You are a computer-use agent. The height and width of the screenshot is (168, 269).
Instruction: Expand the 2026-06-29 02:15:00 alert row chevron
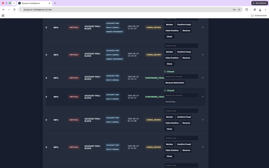coord(203,120)
